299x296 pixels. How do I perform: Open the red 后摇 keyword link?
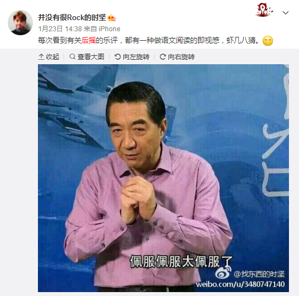[89, 40]
